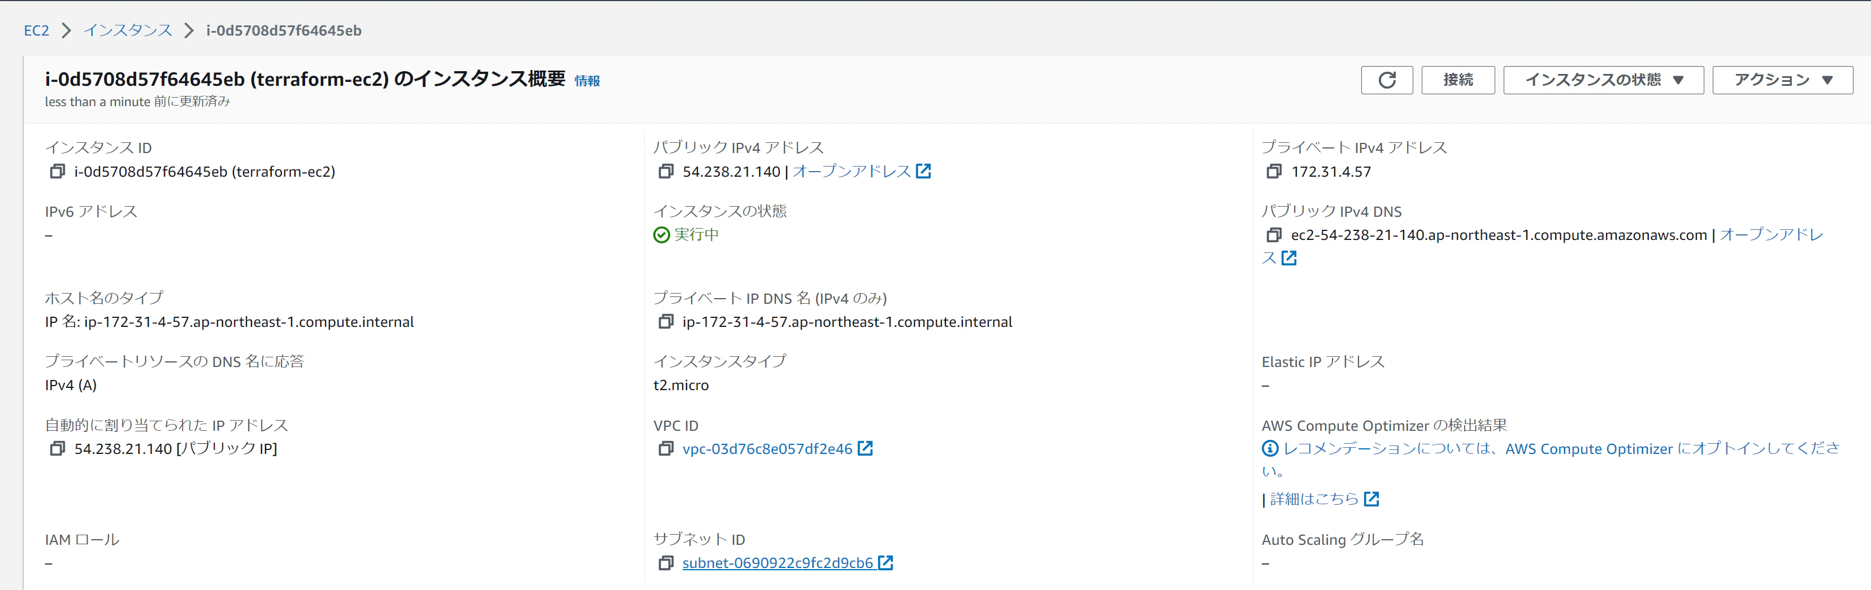1871x590 pixels.
Task: Open external link icon after public DNS オープンアドレス
Action: coord(1289,259)
